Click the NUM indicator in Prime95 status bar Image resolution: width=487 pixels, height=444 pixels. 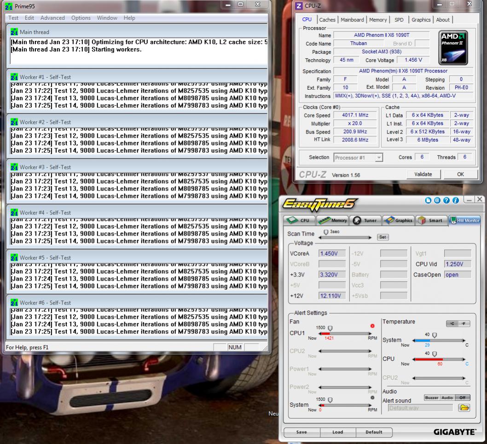[x=235, y=347]
